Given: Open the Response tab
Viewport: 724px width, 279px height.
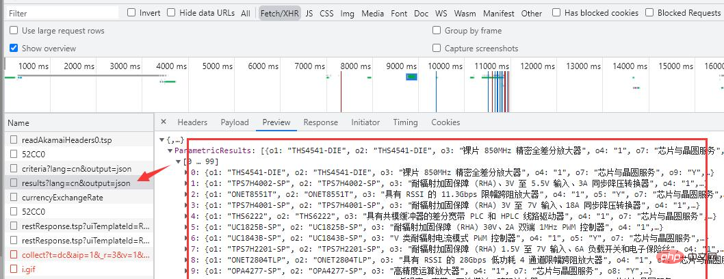Looking at the screenshot, I should [x=320, y=122].
